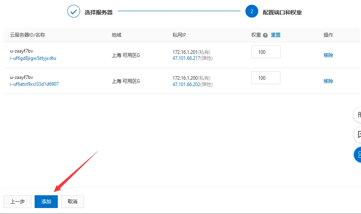The image size is (361, 214).
Task: Click name u-zaayf7bv in second row
Action: (x=22, y=77)
